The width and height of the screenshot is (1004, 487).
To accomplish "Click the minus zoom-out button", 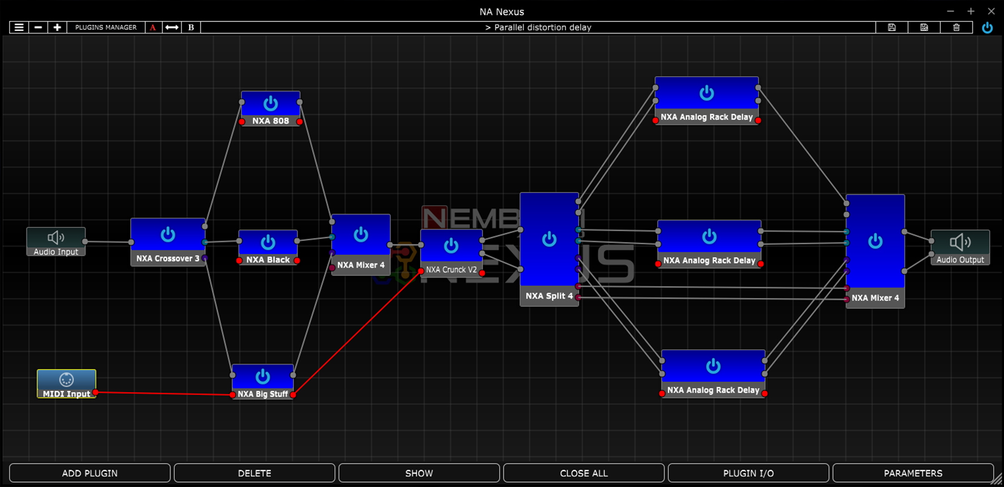I will coord(38,27).
